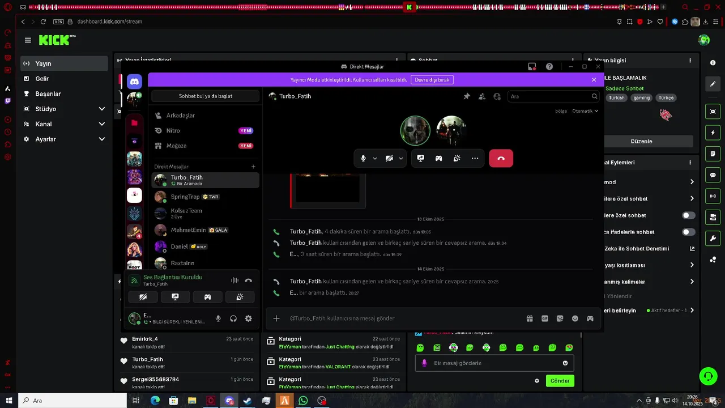Open Discord home direct messages logo
725x408 pixels.
tap(134, 82)
